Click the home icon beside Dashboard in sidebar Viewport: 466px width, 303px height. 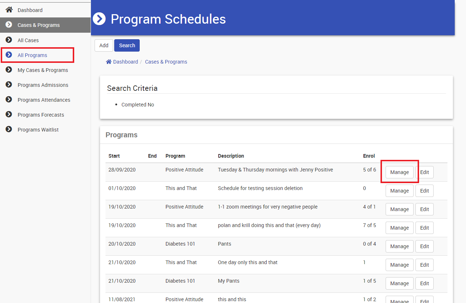(9, 10)
